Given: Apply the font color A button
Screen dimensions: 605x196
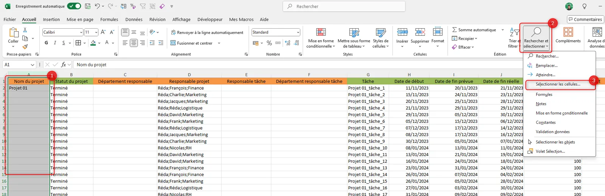Looking at the screenshot, I should [x=107, y=43].
